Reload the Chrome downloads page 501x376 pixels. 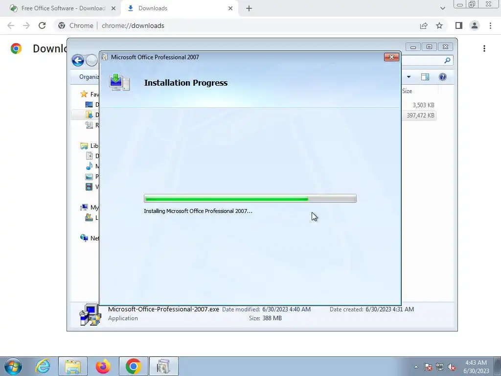pyautogui.click(x=42, y=25)
